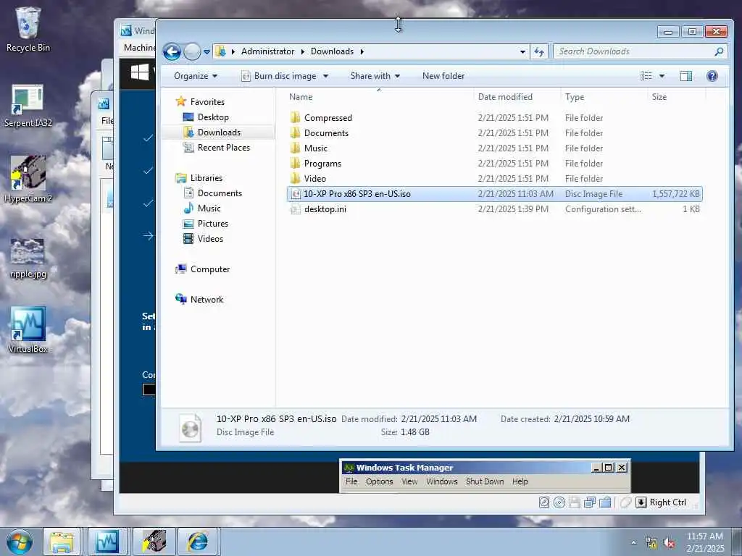Click the search magnifier icon
The image size is (742, 556).
click(x=720, y=51)
